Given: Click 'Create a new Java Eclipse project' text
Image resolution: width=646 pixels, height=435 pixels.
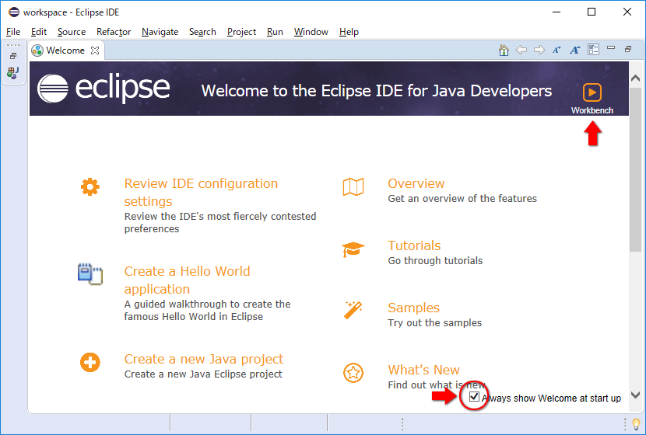Looking at the screenshot, I should 203,374.
